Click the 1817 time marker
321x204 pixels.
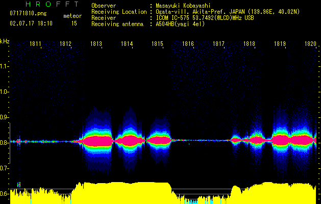(218, 44)
